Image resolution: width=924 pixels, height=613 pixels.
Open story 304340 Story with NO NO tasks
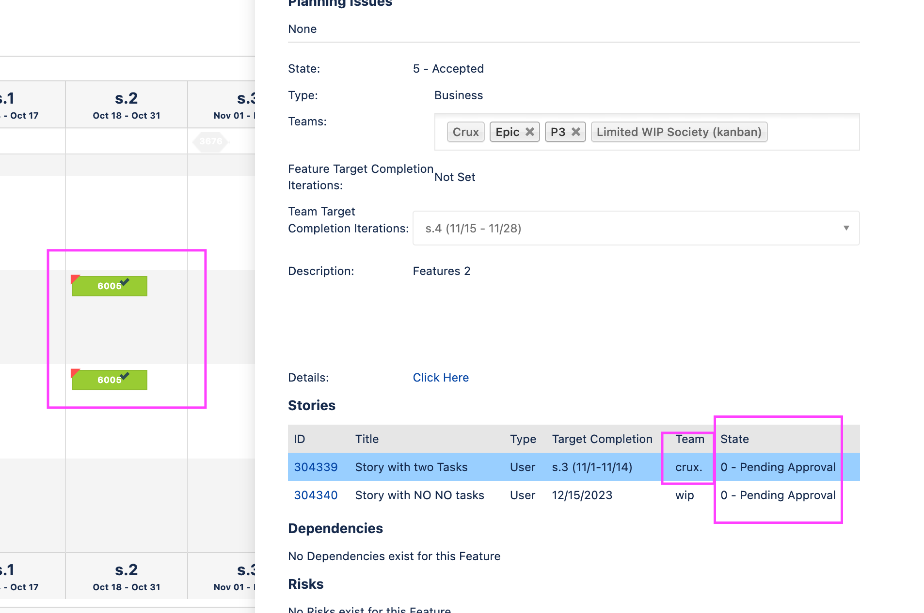tap(316, 495)
